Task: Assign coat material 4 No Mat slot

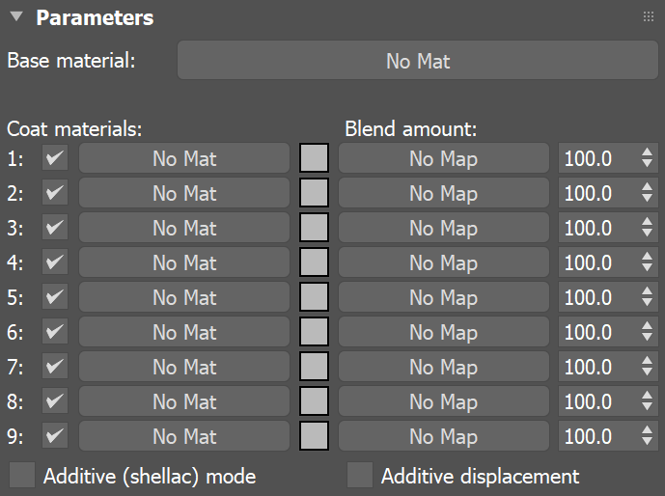Action: pyautogui.click(x=184, y=262)
